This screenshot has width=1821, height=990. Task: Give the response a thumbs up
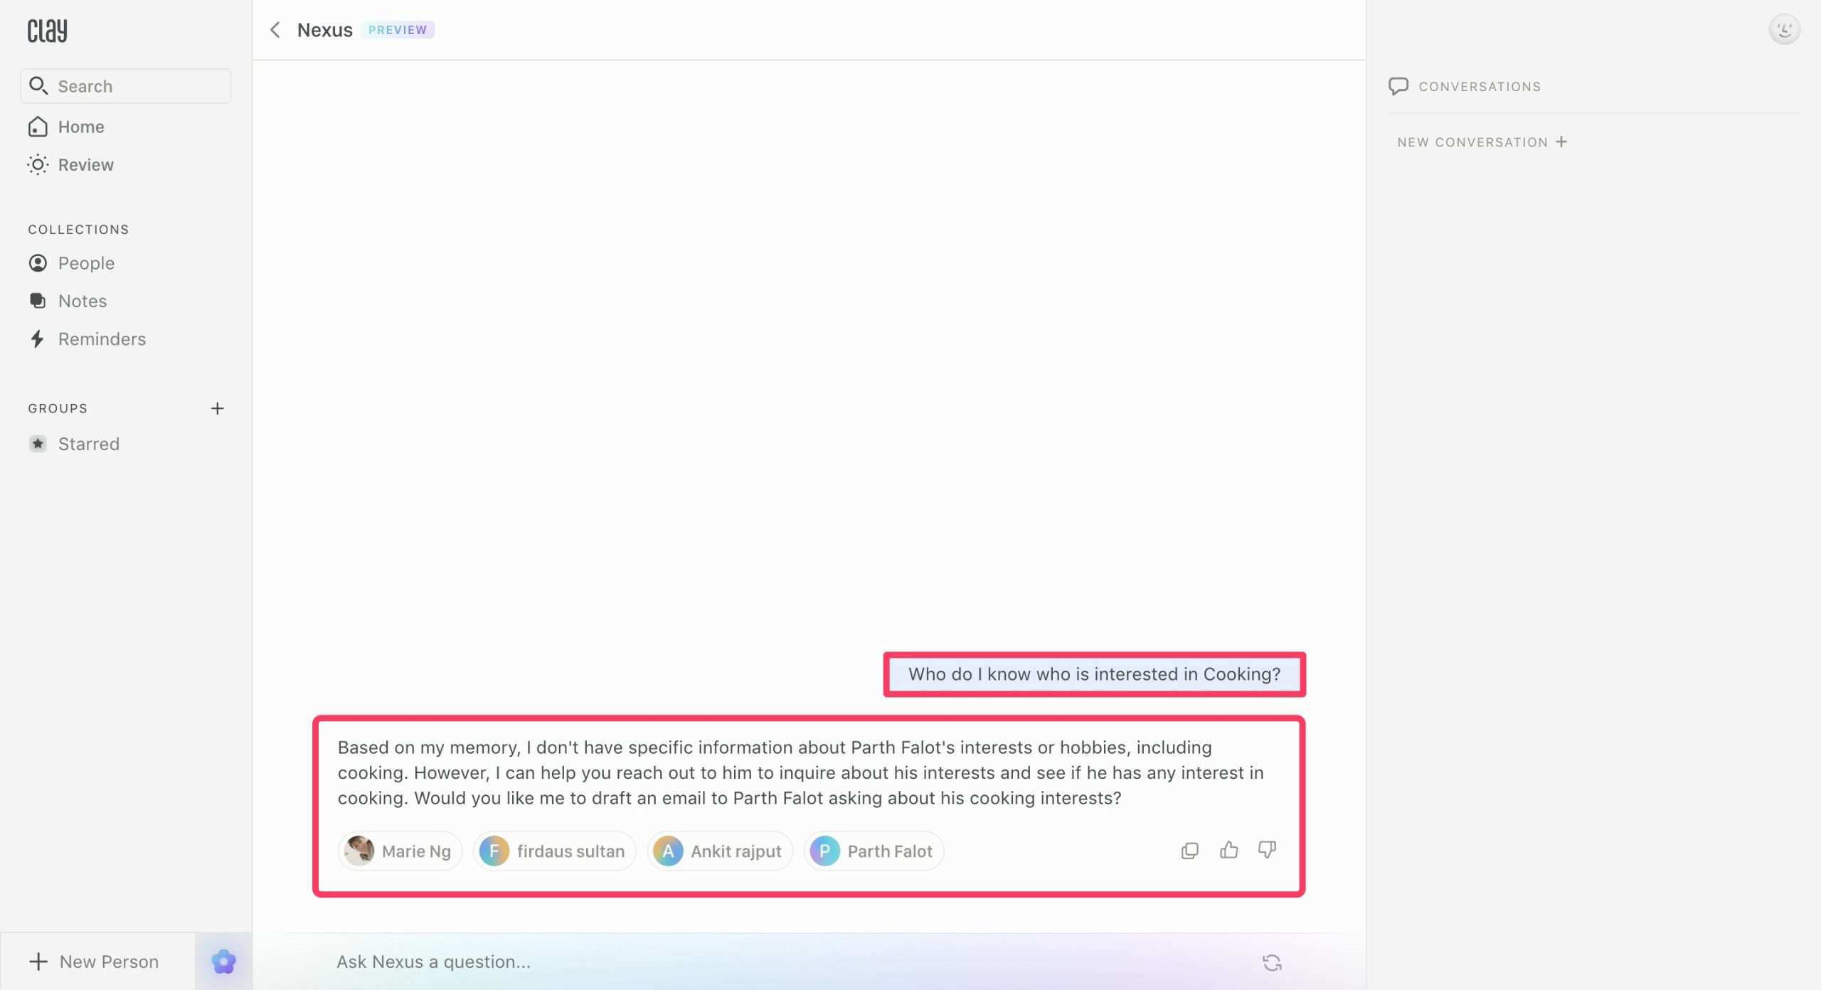coord(1228,850)
